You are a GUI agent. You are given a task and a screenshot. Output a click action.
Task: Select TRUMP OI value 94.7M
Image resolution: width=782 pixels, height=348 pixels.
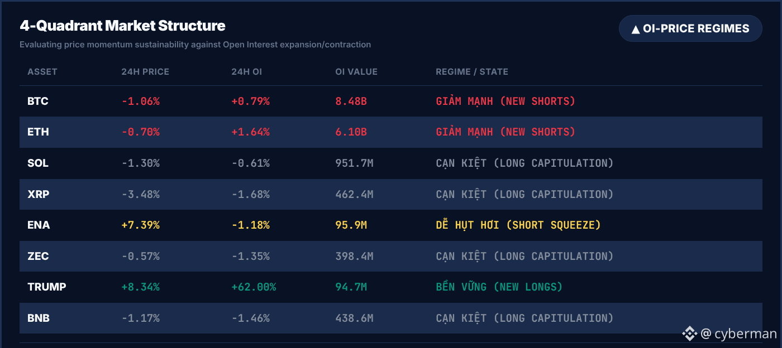coord(351,287)
